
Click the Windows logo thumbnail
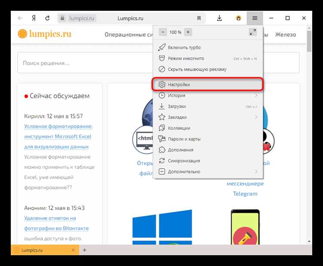(x=162, y=227)
